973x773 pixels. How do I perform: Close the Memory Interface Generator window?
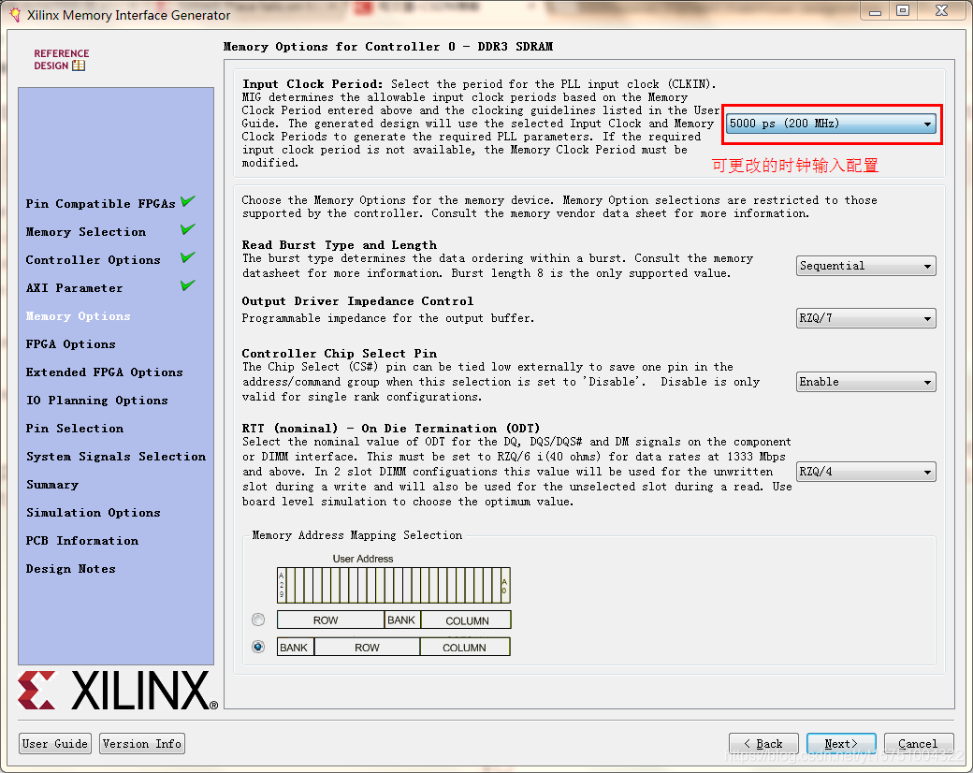[942, 11]
